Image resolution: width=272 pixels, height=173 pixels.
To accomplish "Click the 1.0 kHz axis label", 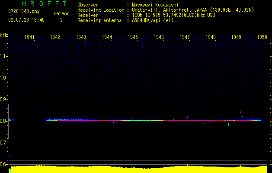I will point(3,78).
